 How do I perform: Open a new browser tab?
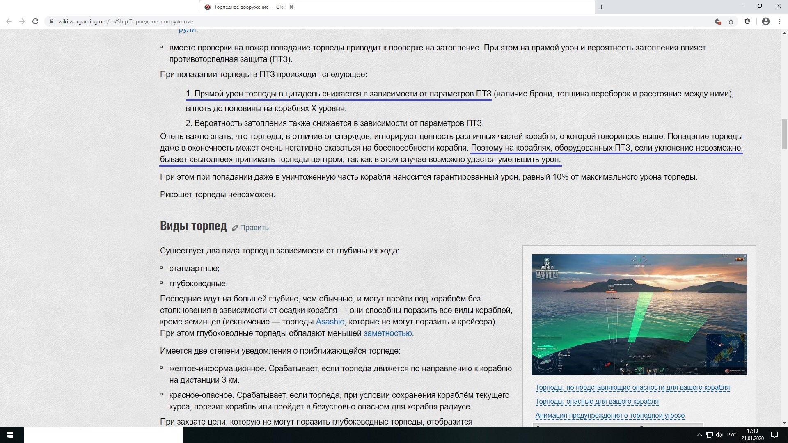coord(601,7)
